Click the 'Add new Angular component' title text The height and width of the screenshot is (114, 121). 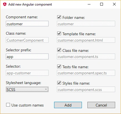point(30,4)
